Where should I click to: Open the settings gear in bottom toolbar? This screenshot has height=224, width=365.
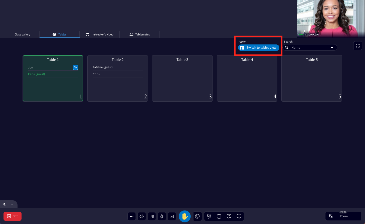pos(142,216)
